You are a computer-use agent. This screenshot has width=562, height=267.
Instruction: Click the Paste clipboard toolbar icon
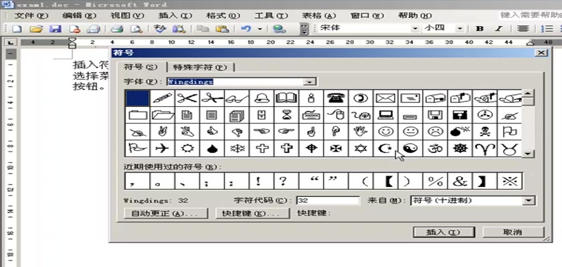pos(223,29)
